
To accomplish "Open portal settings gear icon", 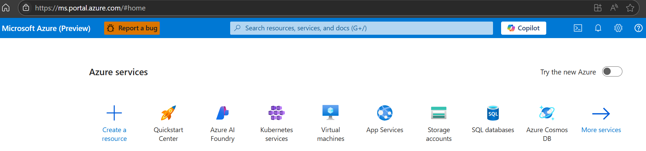I will point(618,28).
